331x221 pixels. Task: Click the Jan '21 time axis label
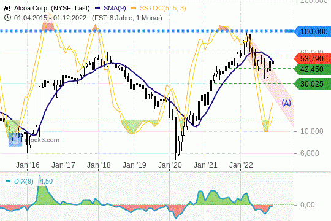205,165
